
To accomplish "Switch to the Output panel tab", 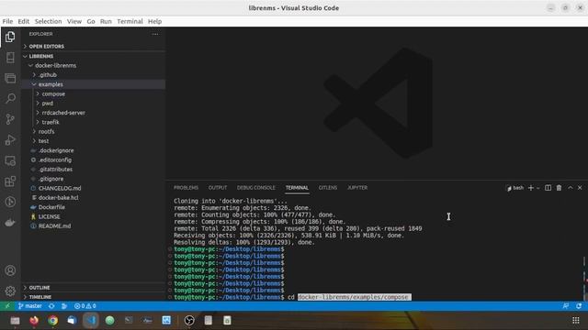I will point(218,188).
